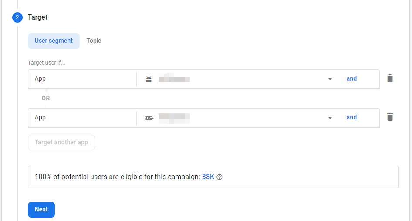Image resolution: width=412 pixels, height=221 pixels.
Task: Click the Target step heading
Action: (x=37, y=17)
